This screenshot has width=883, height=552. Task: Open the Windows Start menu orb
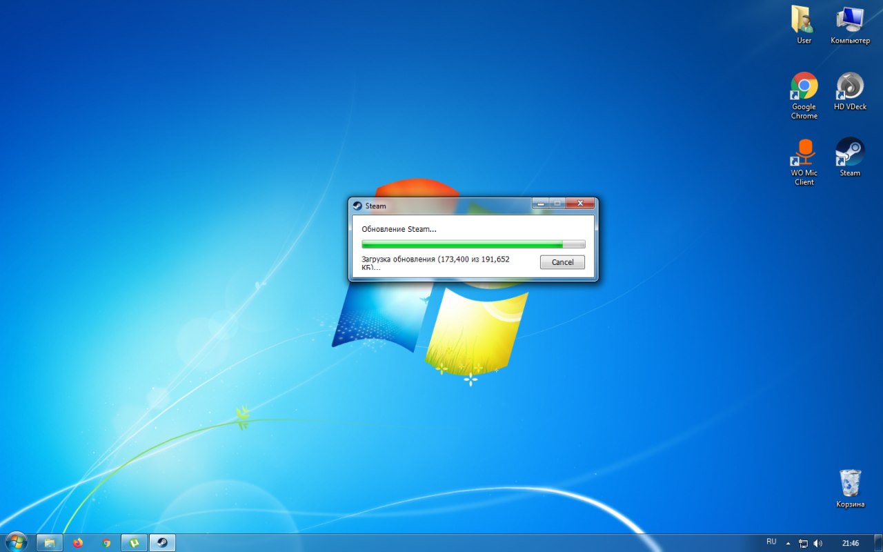click(15, 542)
